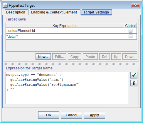This screenshot has height=123, width=143.
Task: Click the Paste key button
Action: 90,57
